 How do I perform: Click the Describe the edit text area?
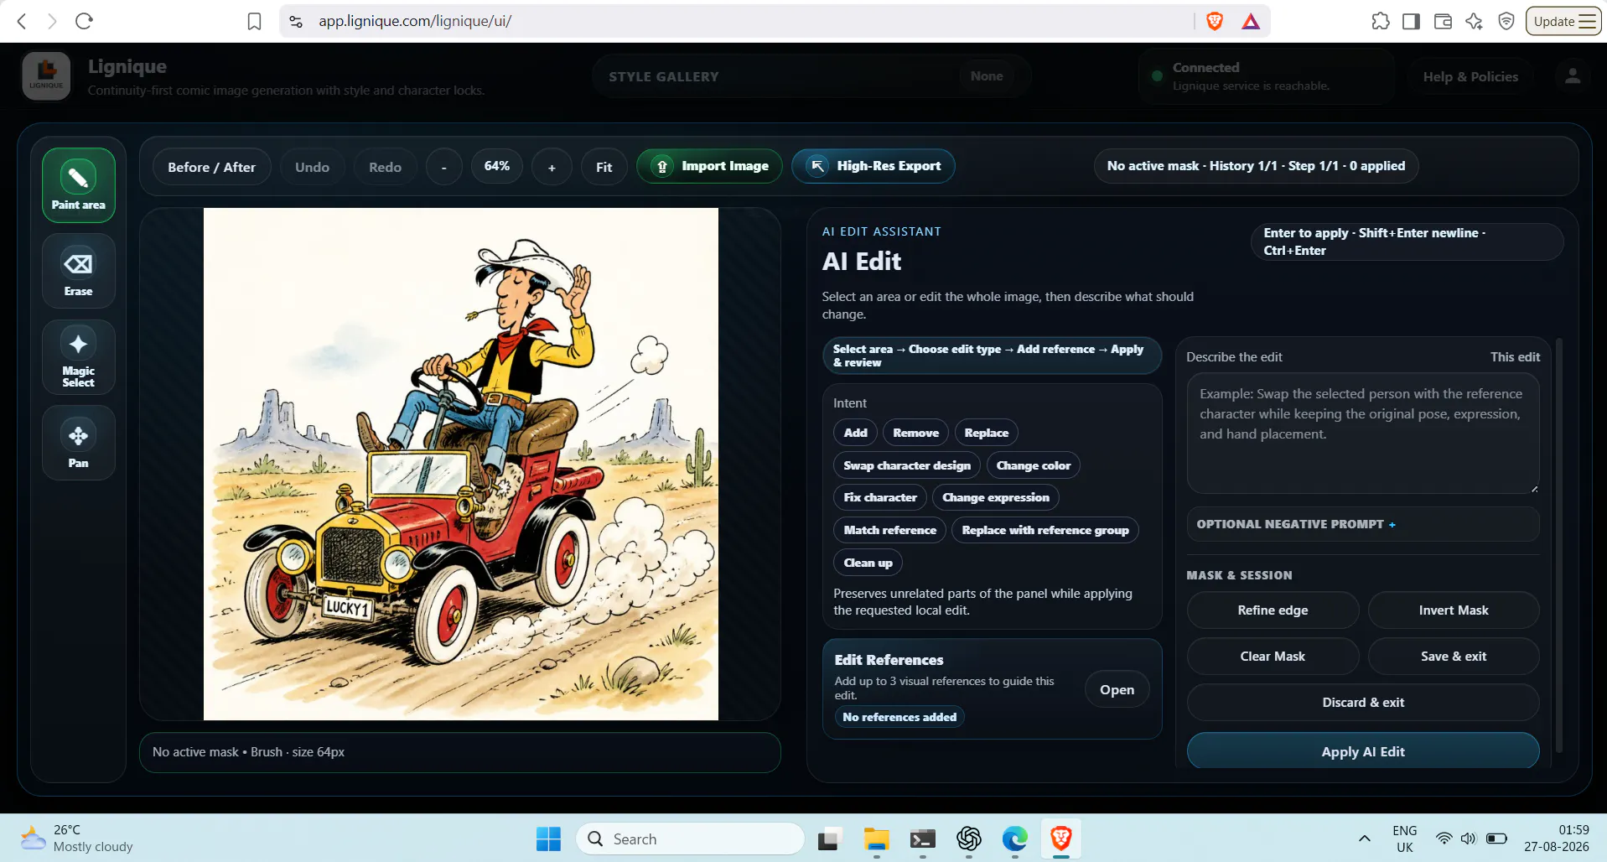pos(1363,434)
